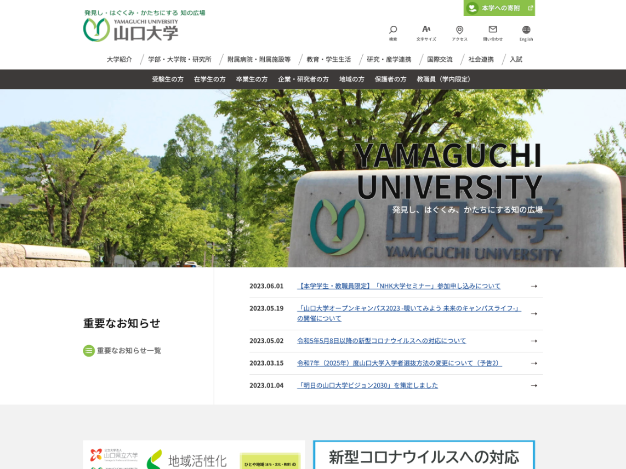Open the 教育・学生生活 menu
626x469 pixels.
coord(328,60)
